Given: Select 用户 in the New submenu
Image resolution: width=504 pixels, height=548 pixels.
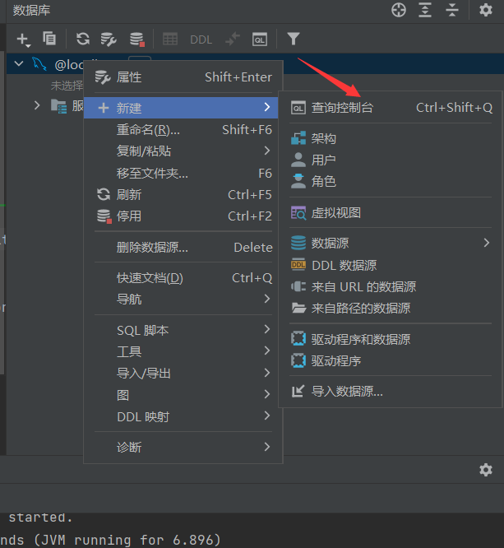Looking at the screenshot, I should pos(391,160).
